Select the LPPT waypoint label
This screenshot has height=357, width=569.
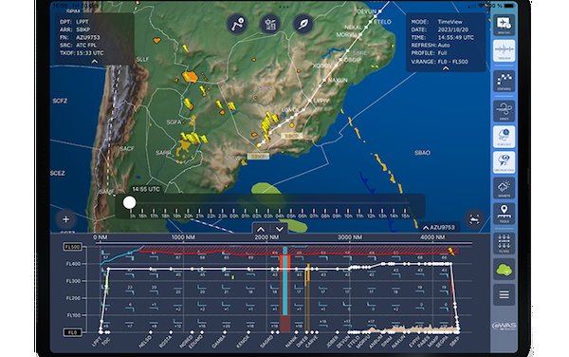click(97, 342)
